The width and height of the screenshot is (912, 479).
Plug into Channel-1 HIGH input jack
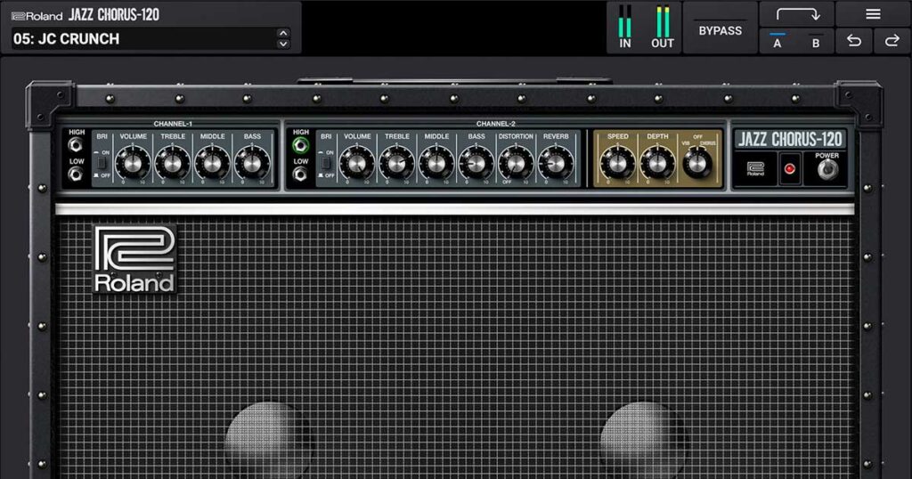click(75, 145)
